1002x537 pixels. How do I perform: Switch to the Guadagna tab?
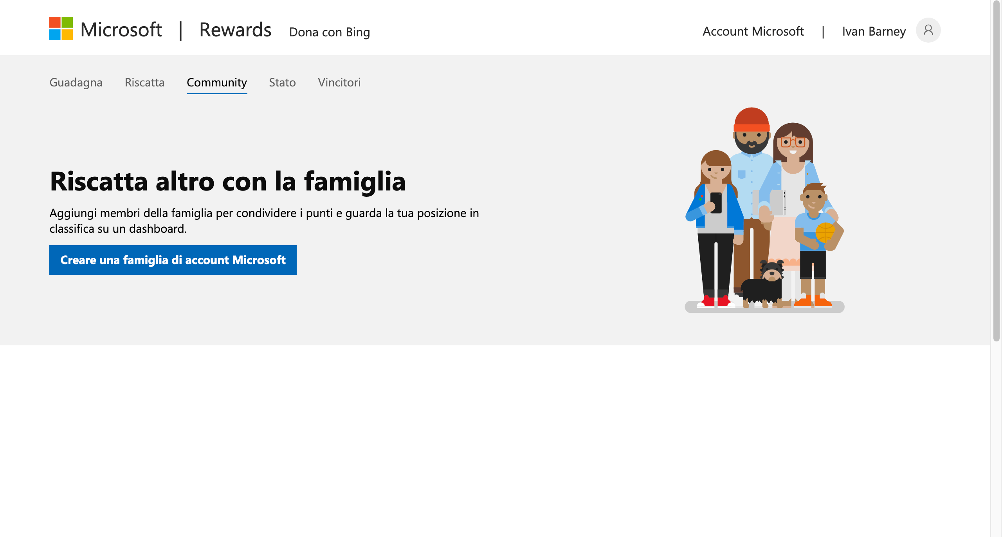[x=76, y=83]
